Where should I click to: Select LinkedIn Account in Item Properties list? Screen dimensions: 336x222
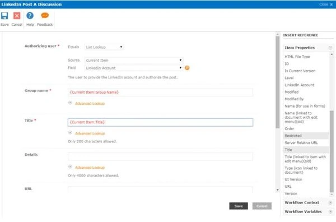(300, 85)
